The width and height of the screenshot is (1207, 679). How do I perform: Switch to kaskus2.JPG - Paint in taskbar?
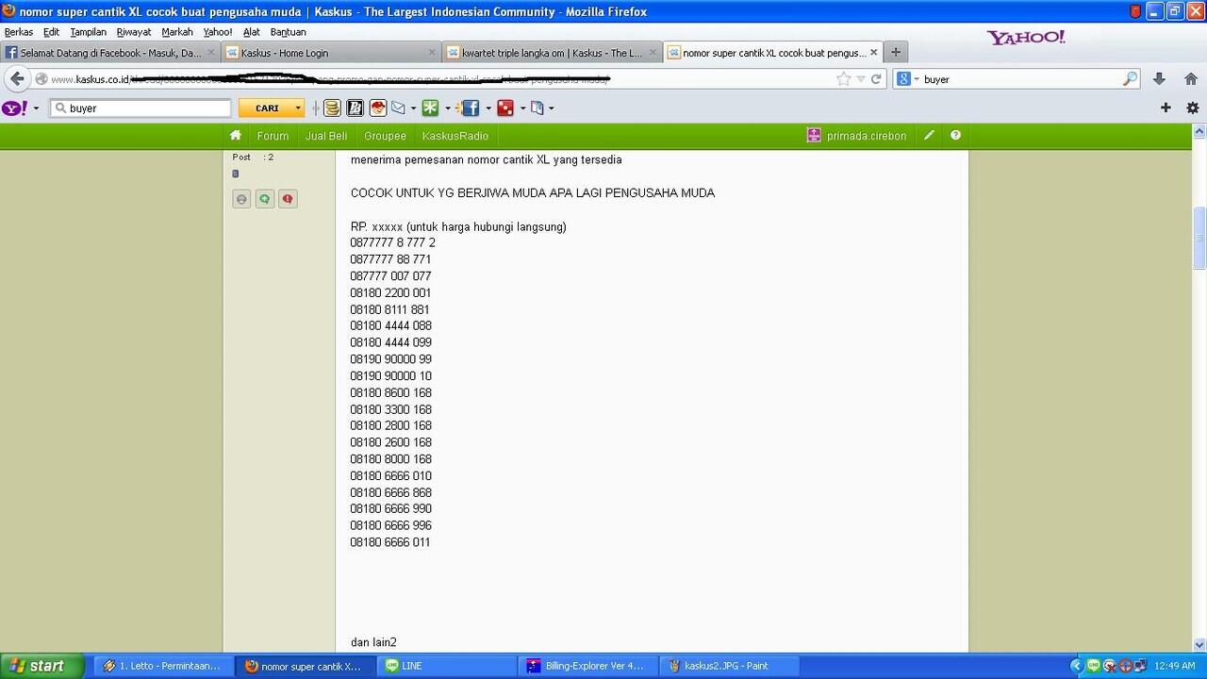click(x=729, y=666)
